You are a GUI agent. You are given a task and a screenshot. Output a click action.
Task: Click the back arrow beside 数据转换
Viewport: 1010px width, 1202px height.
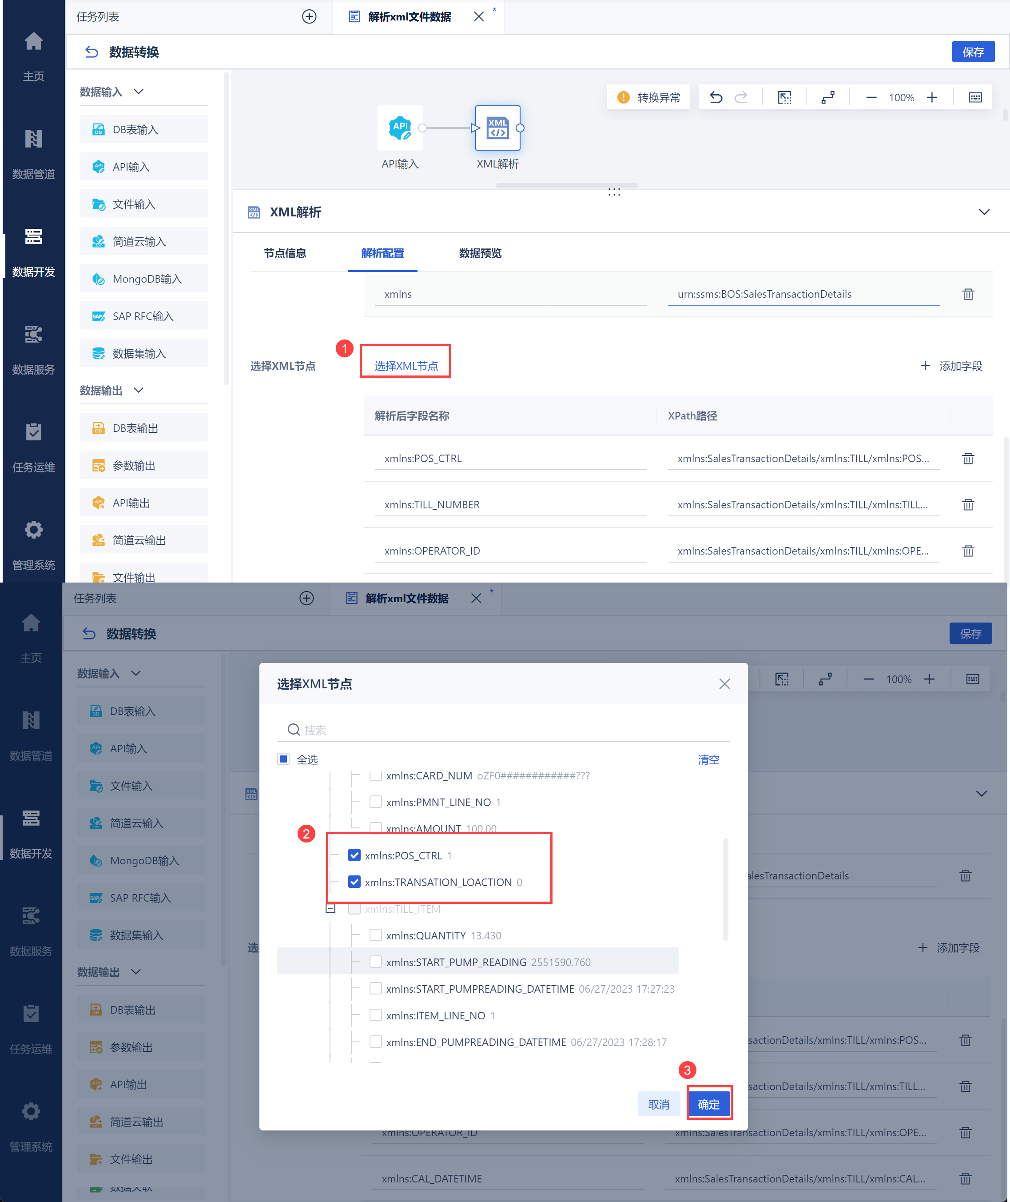91,52
